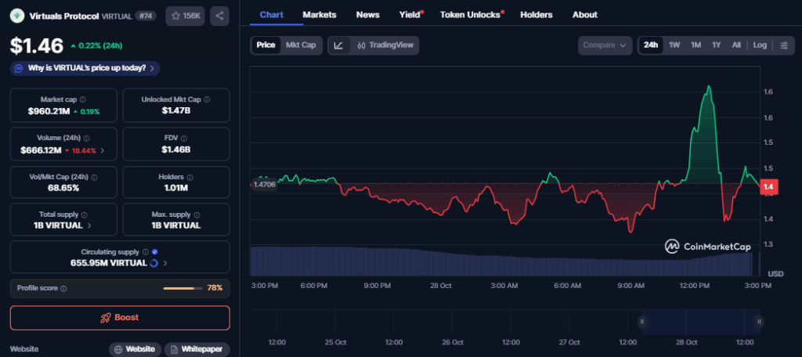
Task: Click the left handle of range navigator
Action: 642,322
